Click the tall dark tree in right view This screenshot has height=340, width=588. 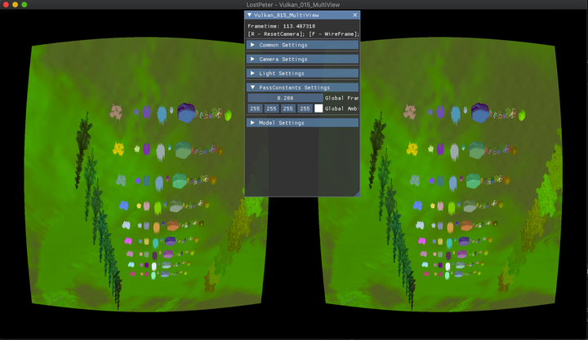376,150
